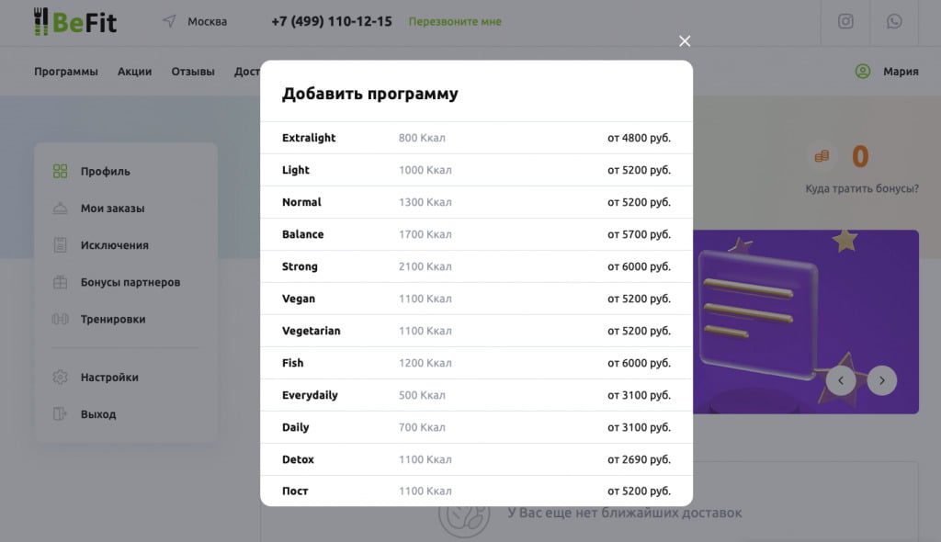
Task: Close the add program dialog with X
Action: [685, 40]
